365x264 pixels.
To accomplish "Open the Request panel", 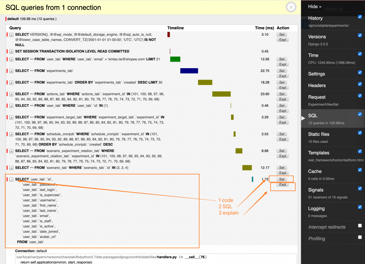I will (317, 97).
